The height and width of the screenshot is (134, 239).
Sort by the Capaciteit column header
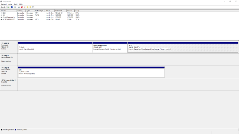click(x=61, y=11)
